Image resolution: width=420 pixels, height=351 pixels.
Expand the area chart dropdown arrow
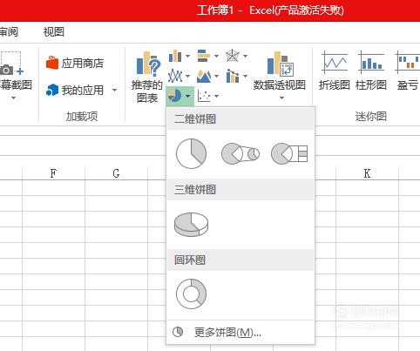click(216, 76)
